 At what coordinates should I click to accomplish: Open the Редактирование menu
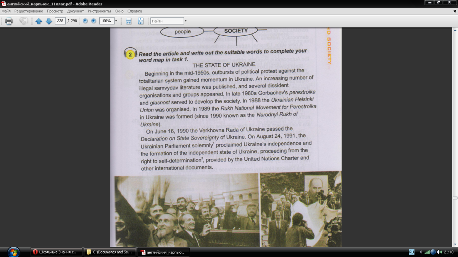(x=29, y=11)
